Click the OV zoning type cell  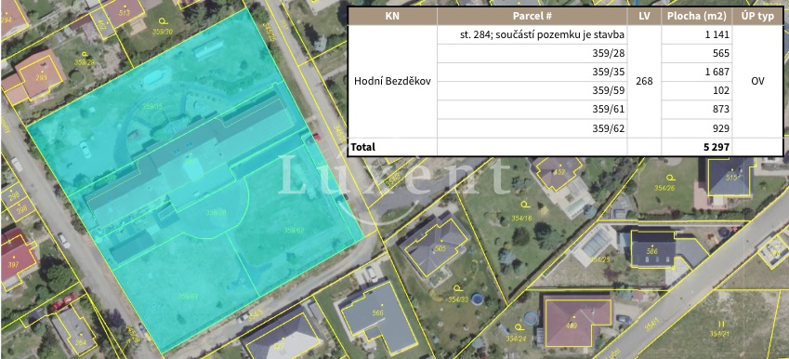[x=757, y=81]
